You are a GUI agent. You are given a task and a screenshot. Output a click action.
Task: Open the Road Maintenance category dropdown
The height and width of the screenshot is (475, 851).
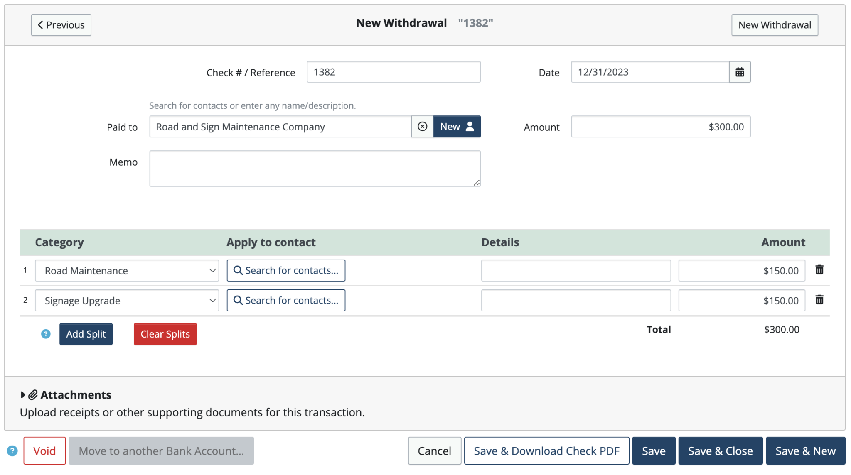[x=127, y=271]
